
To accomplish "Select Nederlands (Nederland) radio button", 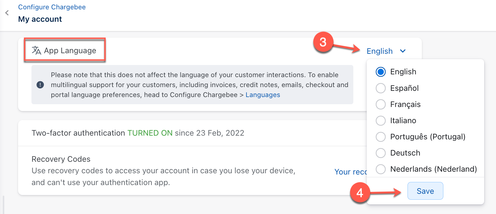I will coord(381,169).
